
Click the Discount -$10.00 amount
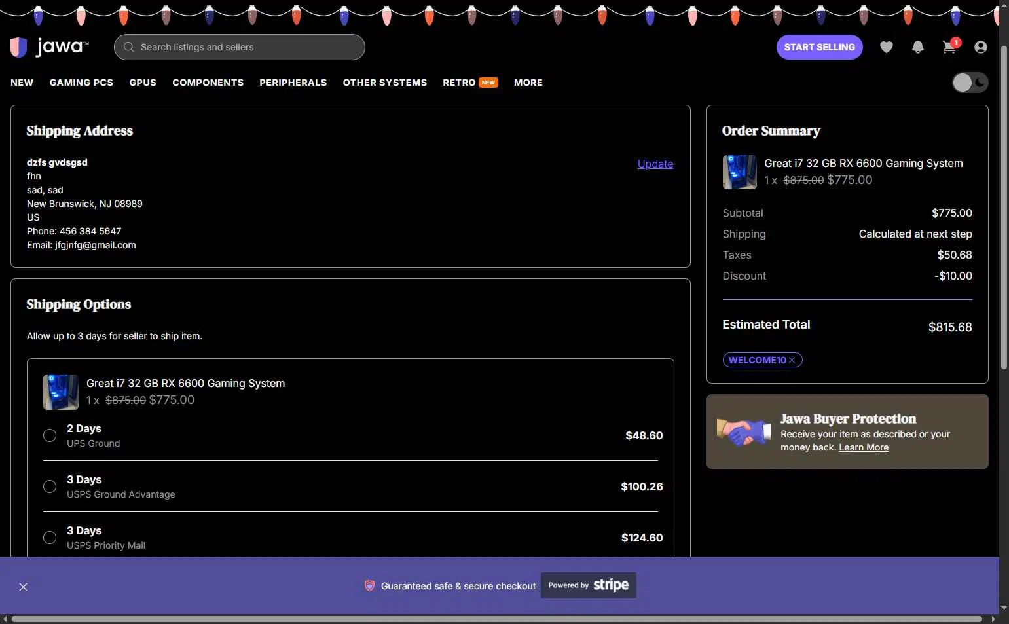(953, 276)
